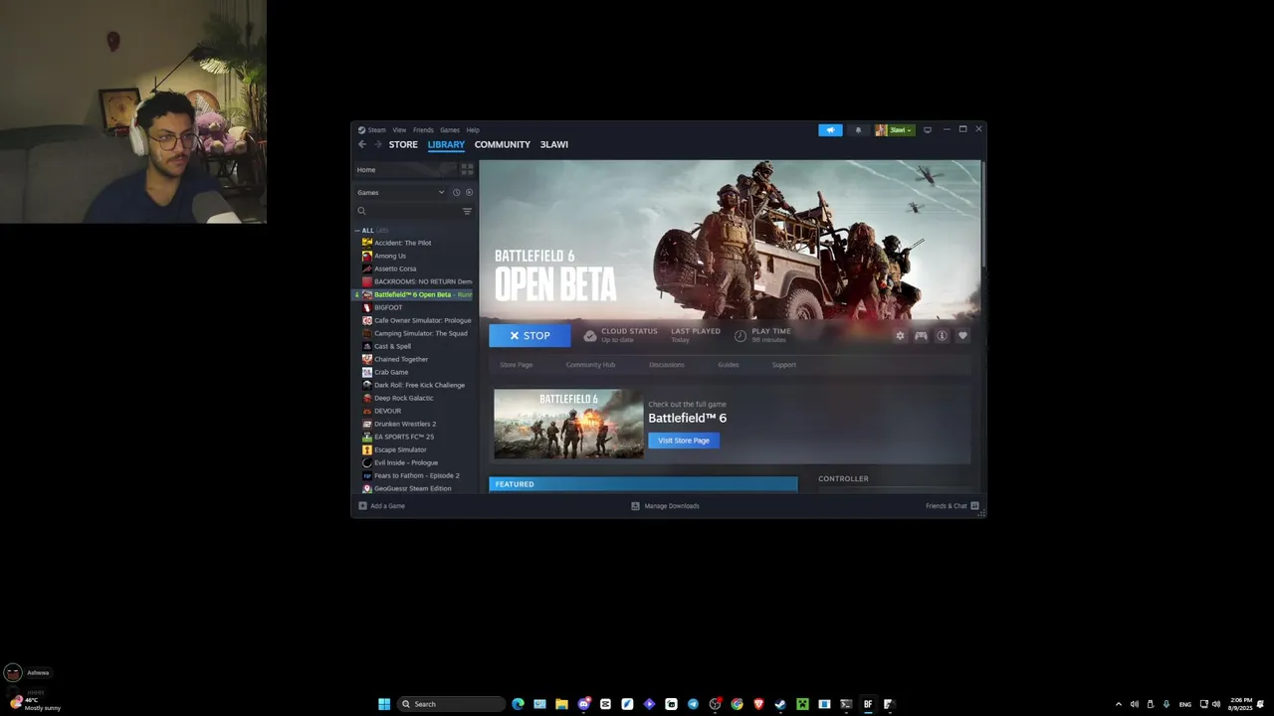Open the Windows Start menu
The image size is (1274, 716).
[x=384, y=704]
